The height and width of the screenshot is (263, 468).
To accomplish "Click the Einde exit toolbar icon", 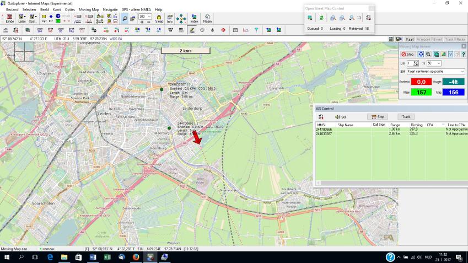I will 9,19.
